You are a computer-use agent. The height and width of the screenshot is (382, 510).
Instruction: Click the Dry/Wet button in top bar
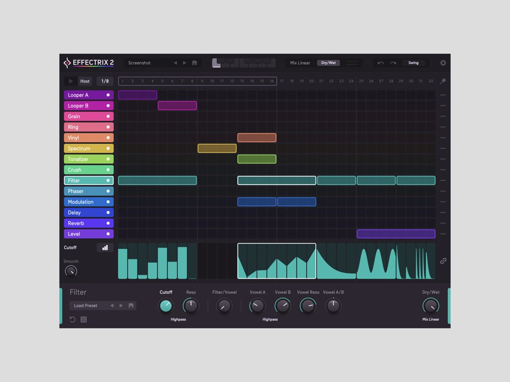[328, 63]
